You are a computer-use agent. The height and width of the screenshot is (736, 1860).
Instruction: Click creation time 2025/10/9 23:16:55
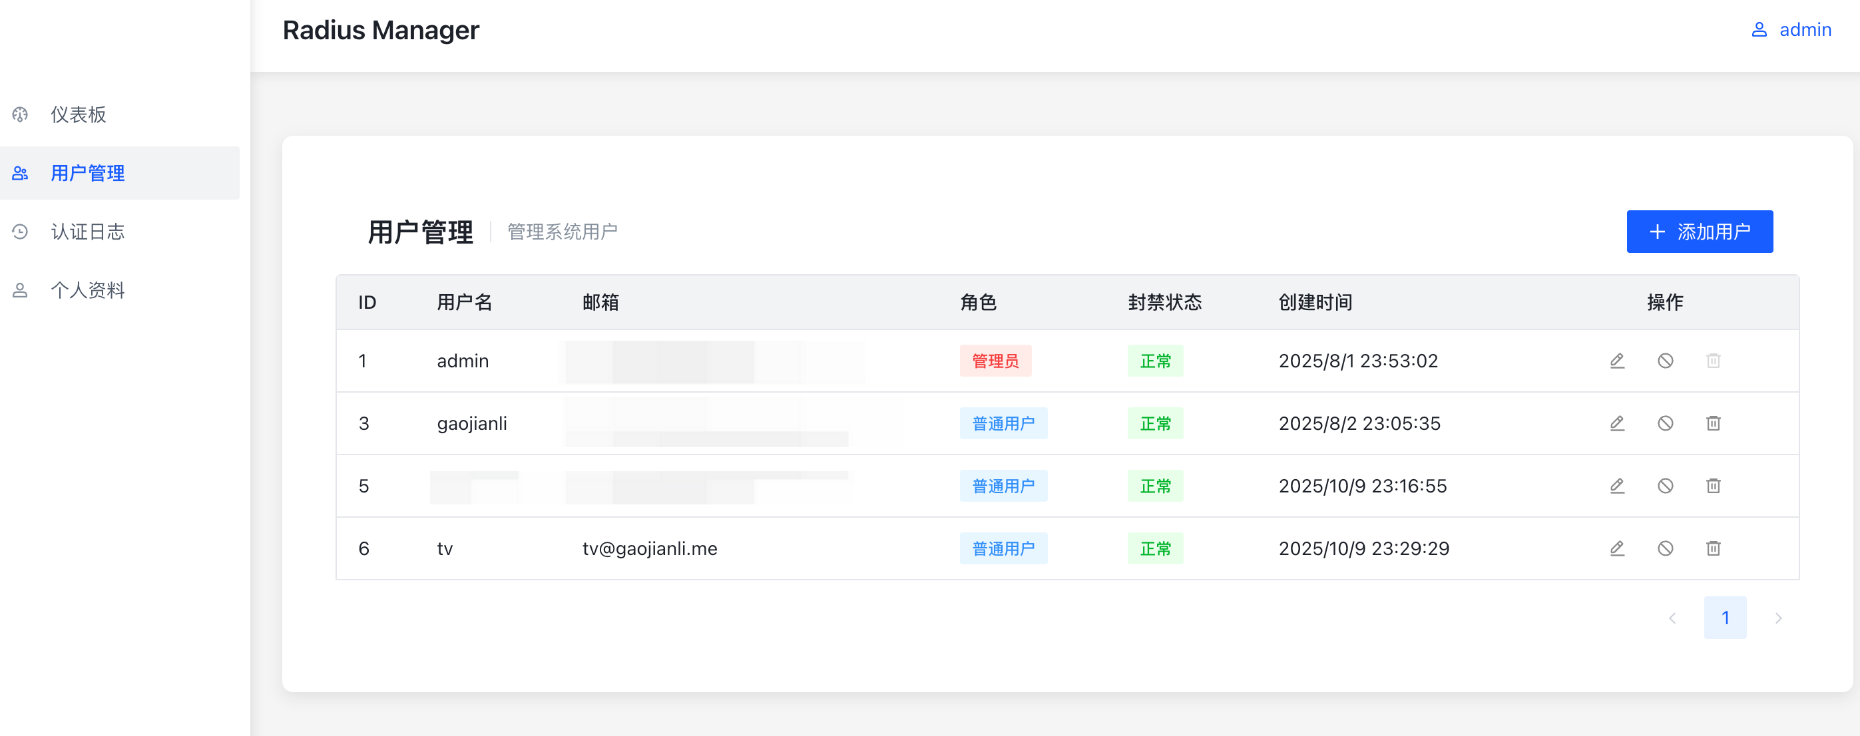click(1363, 486)
